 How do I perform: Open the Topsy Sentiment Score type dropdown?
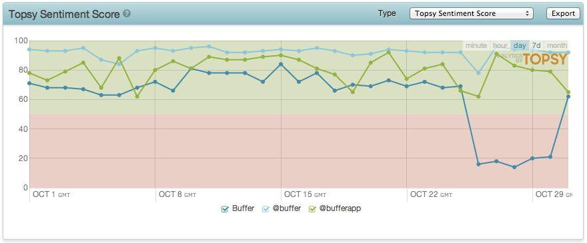472,13
